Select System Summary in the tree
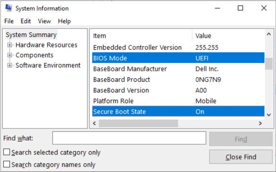 pos(31,35)
